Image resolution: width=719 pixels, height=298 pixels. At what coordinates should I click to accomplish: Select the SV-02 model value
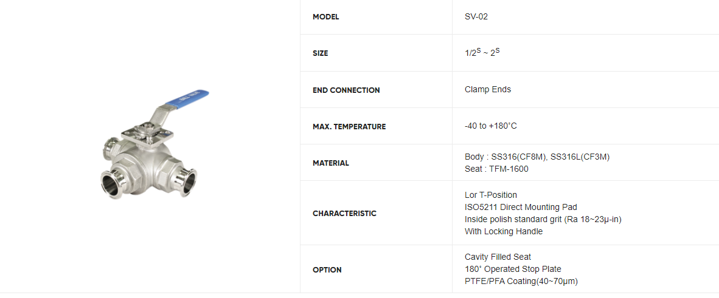476,17
